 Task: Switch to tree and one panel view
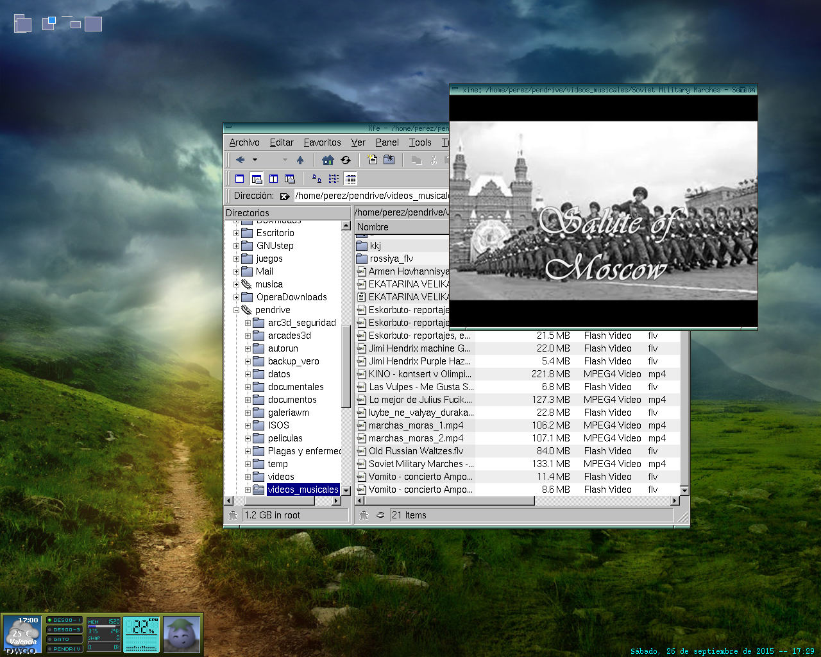tap(257, 179)
